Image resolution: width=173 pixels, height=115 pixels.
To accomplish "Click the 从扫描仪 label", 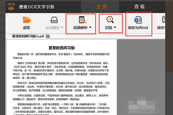I will pos(53,28).
